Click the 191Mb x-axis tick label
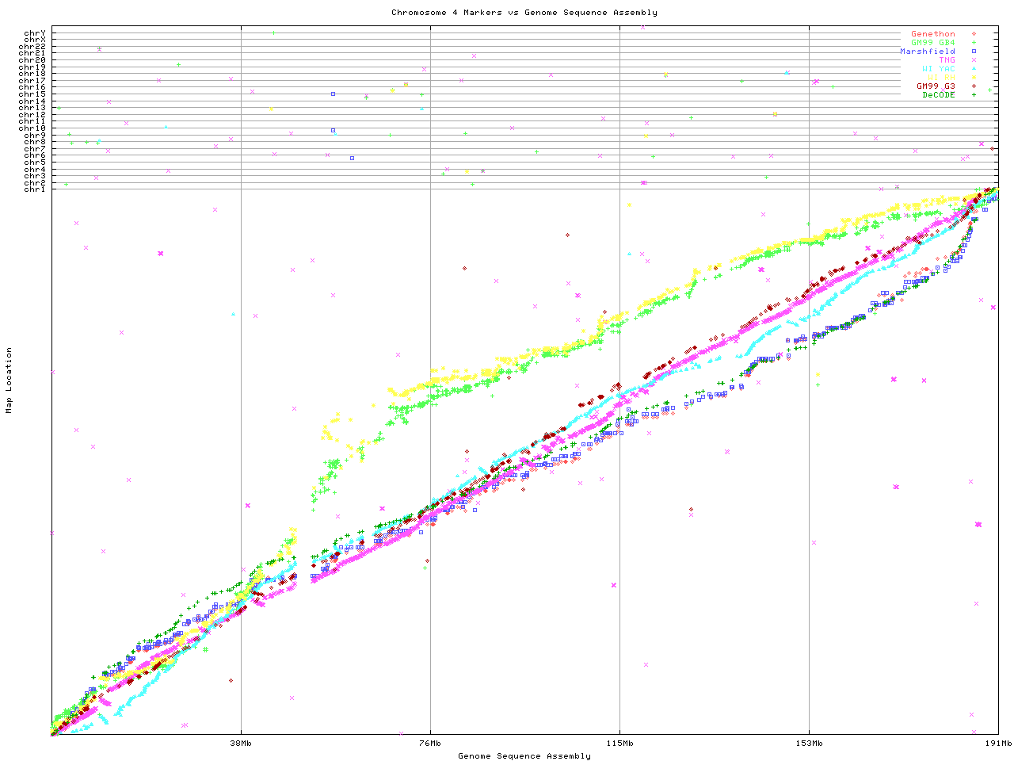The width and height of the screenshot is (1014, 761). coord(998,744)
